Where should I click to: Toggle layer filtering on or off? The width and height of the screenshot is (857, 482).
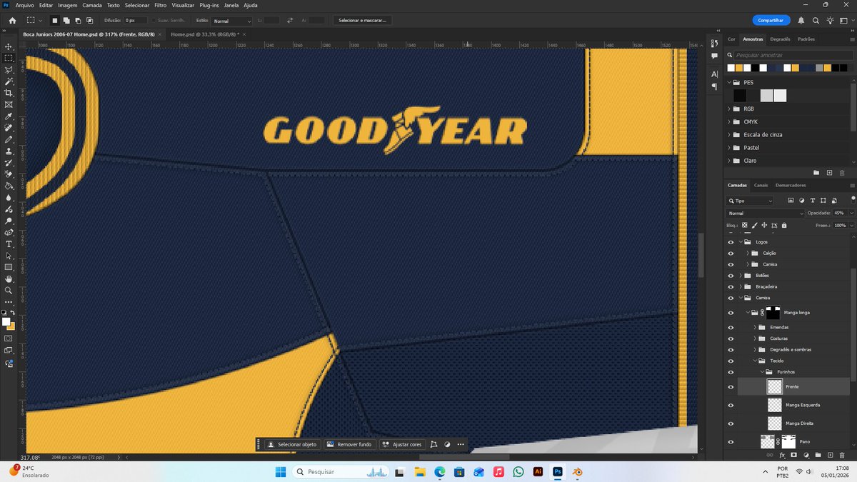tap(852, 201)
